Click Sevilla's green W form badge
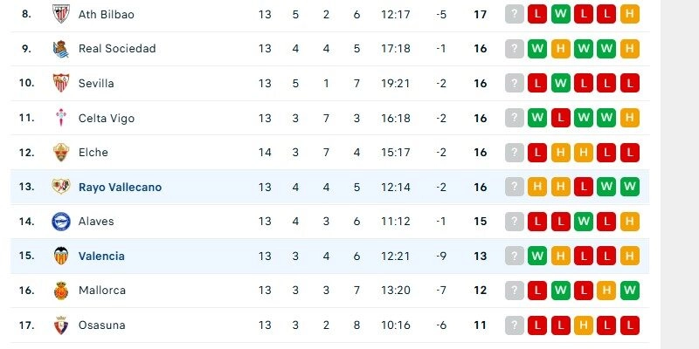 click(561, 83)
